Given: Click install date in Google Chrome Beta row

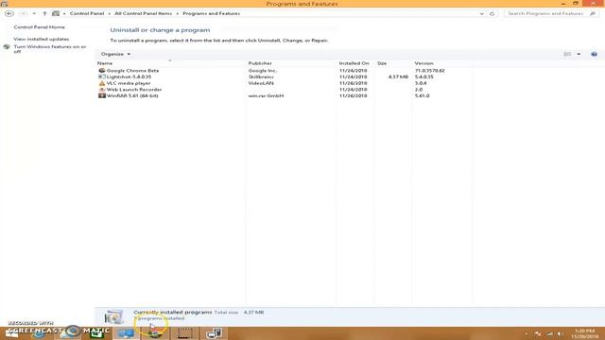Looking at the screenshot, I should [x=353, y=71].
